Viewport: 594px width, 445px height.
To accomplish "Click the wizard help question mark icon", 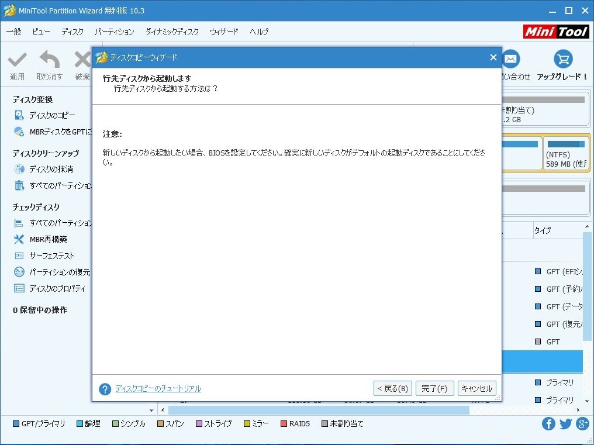I will click(x=105, y=389).
